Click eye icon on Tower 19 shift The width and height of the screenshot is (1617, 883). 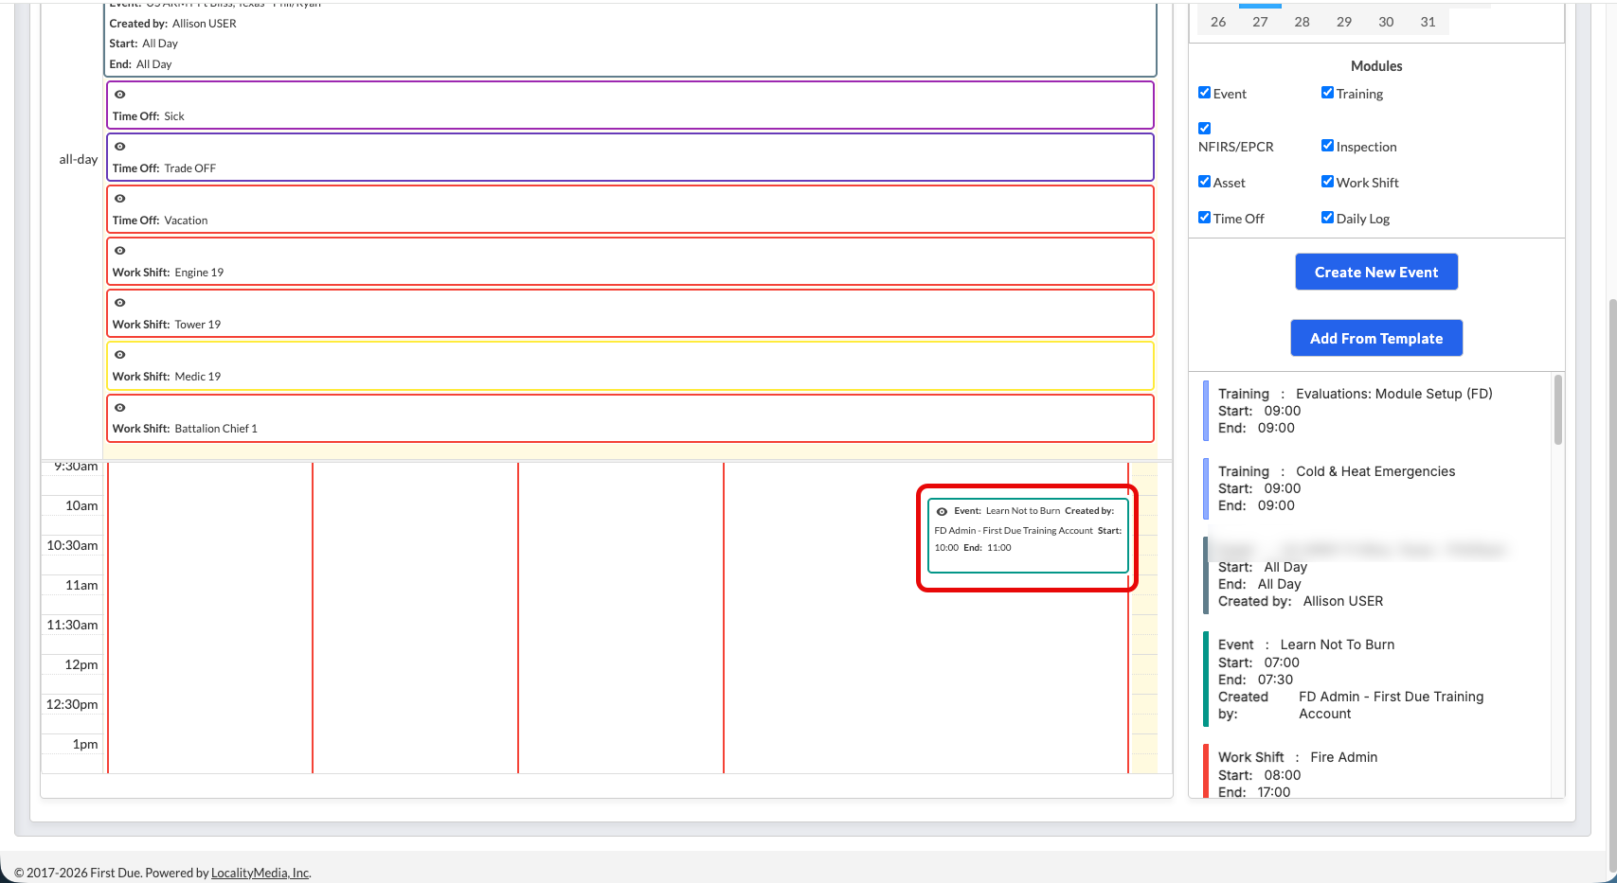(119, 303)
